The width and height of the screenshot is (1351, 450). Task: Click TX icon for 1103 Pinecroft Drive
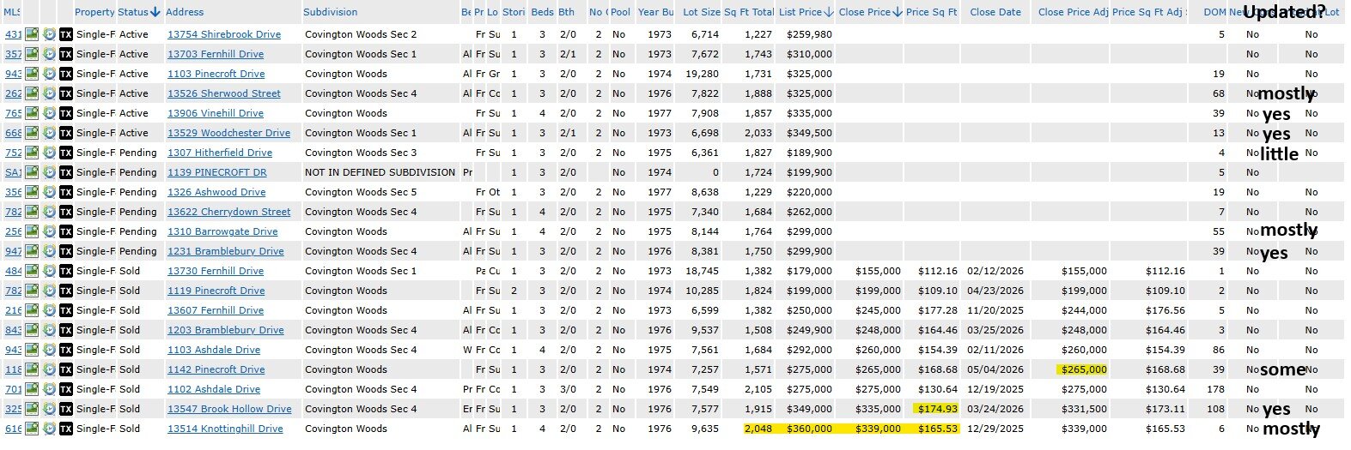[x=66, y=74]
